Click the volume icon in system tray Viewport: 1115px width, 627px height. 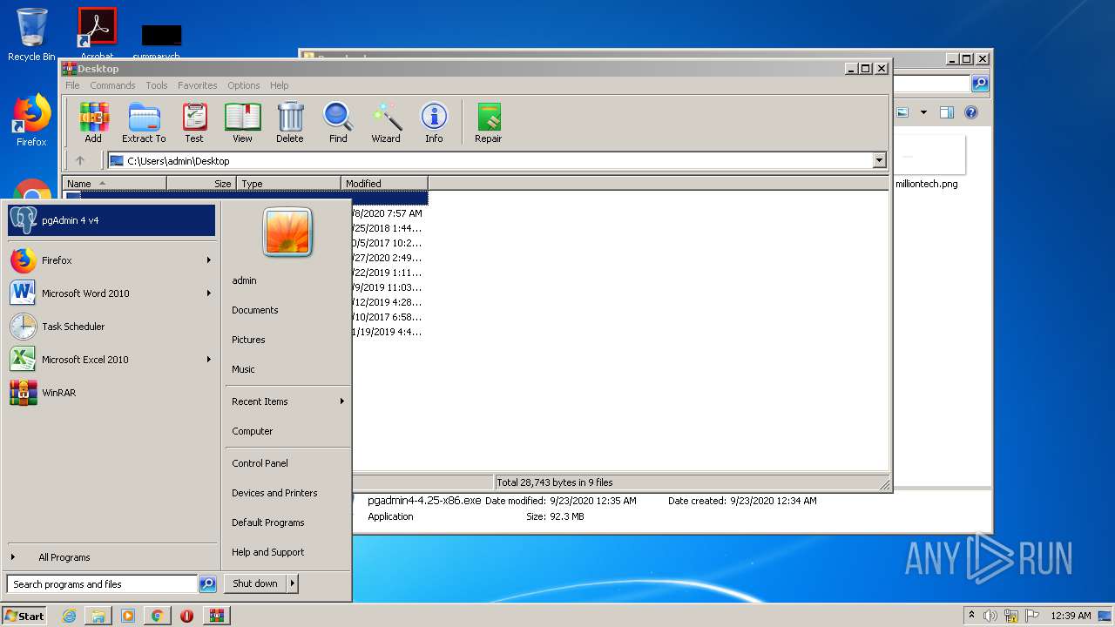pos(990,616)
